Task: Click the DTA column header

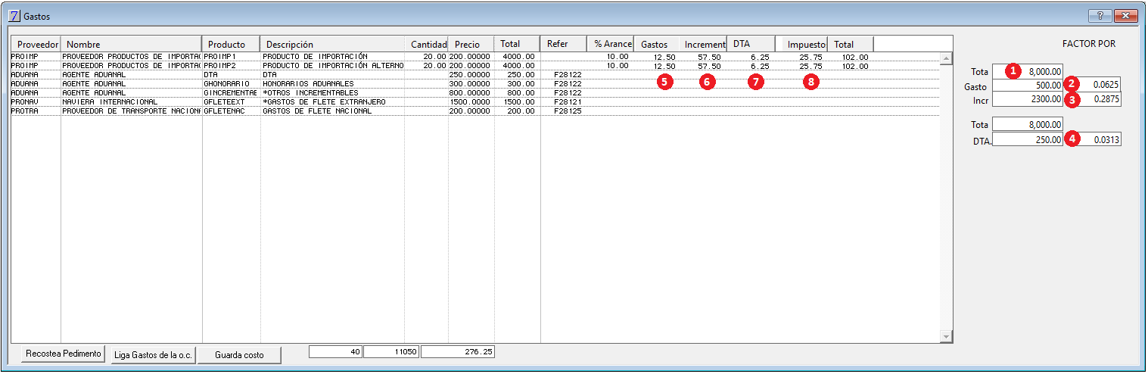Action: click(751, 44)
